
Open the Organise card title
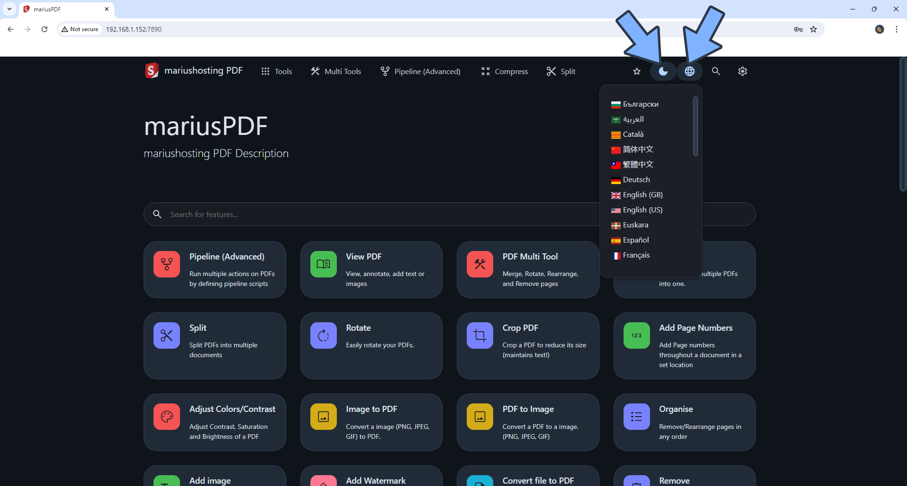point(676,409)
